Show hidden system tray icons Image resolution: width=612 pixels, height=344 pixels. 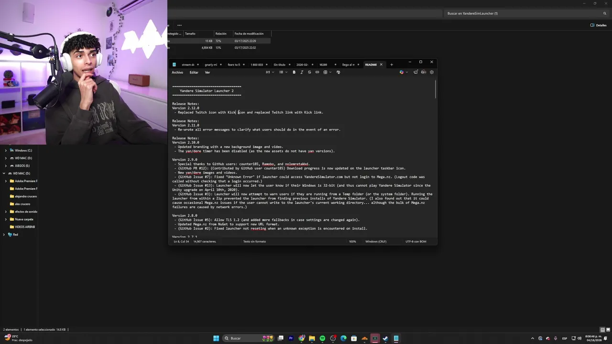[x=533, y=338]
